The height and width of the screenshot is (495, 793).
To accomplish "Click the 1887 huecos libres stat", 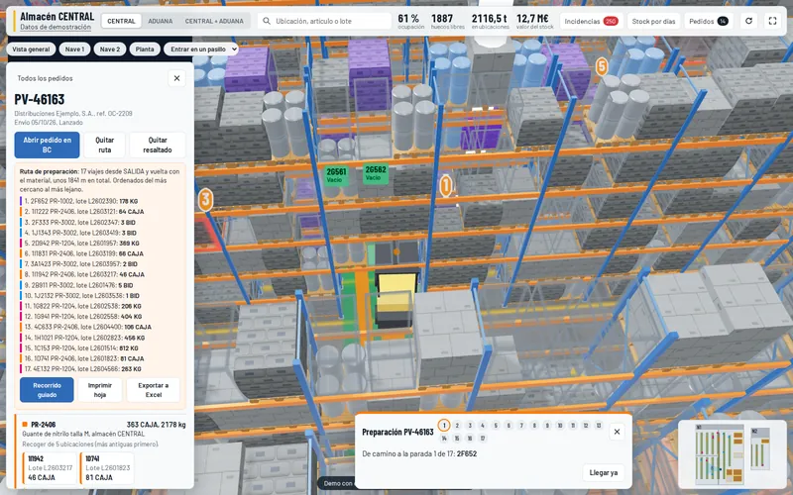I will coord(447,21).
